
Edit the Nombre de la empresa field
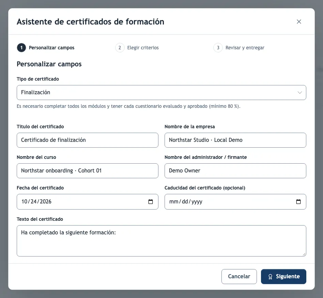235,140
